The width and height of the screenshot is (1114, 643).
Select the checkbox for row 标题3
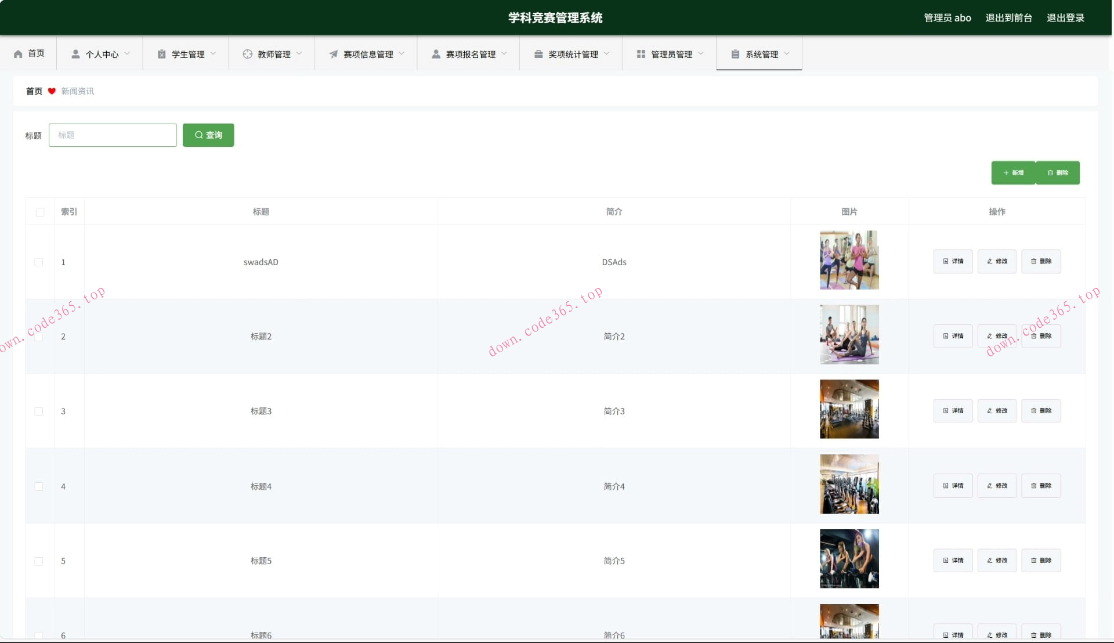pos(39,411)
